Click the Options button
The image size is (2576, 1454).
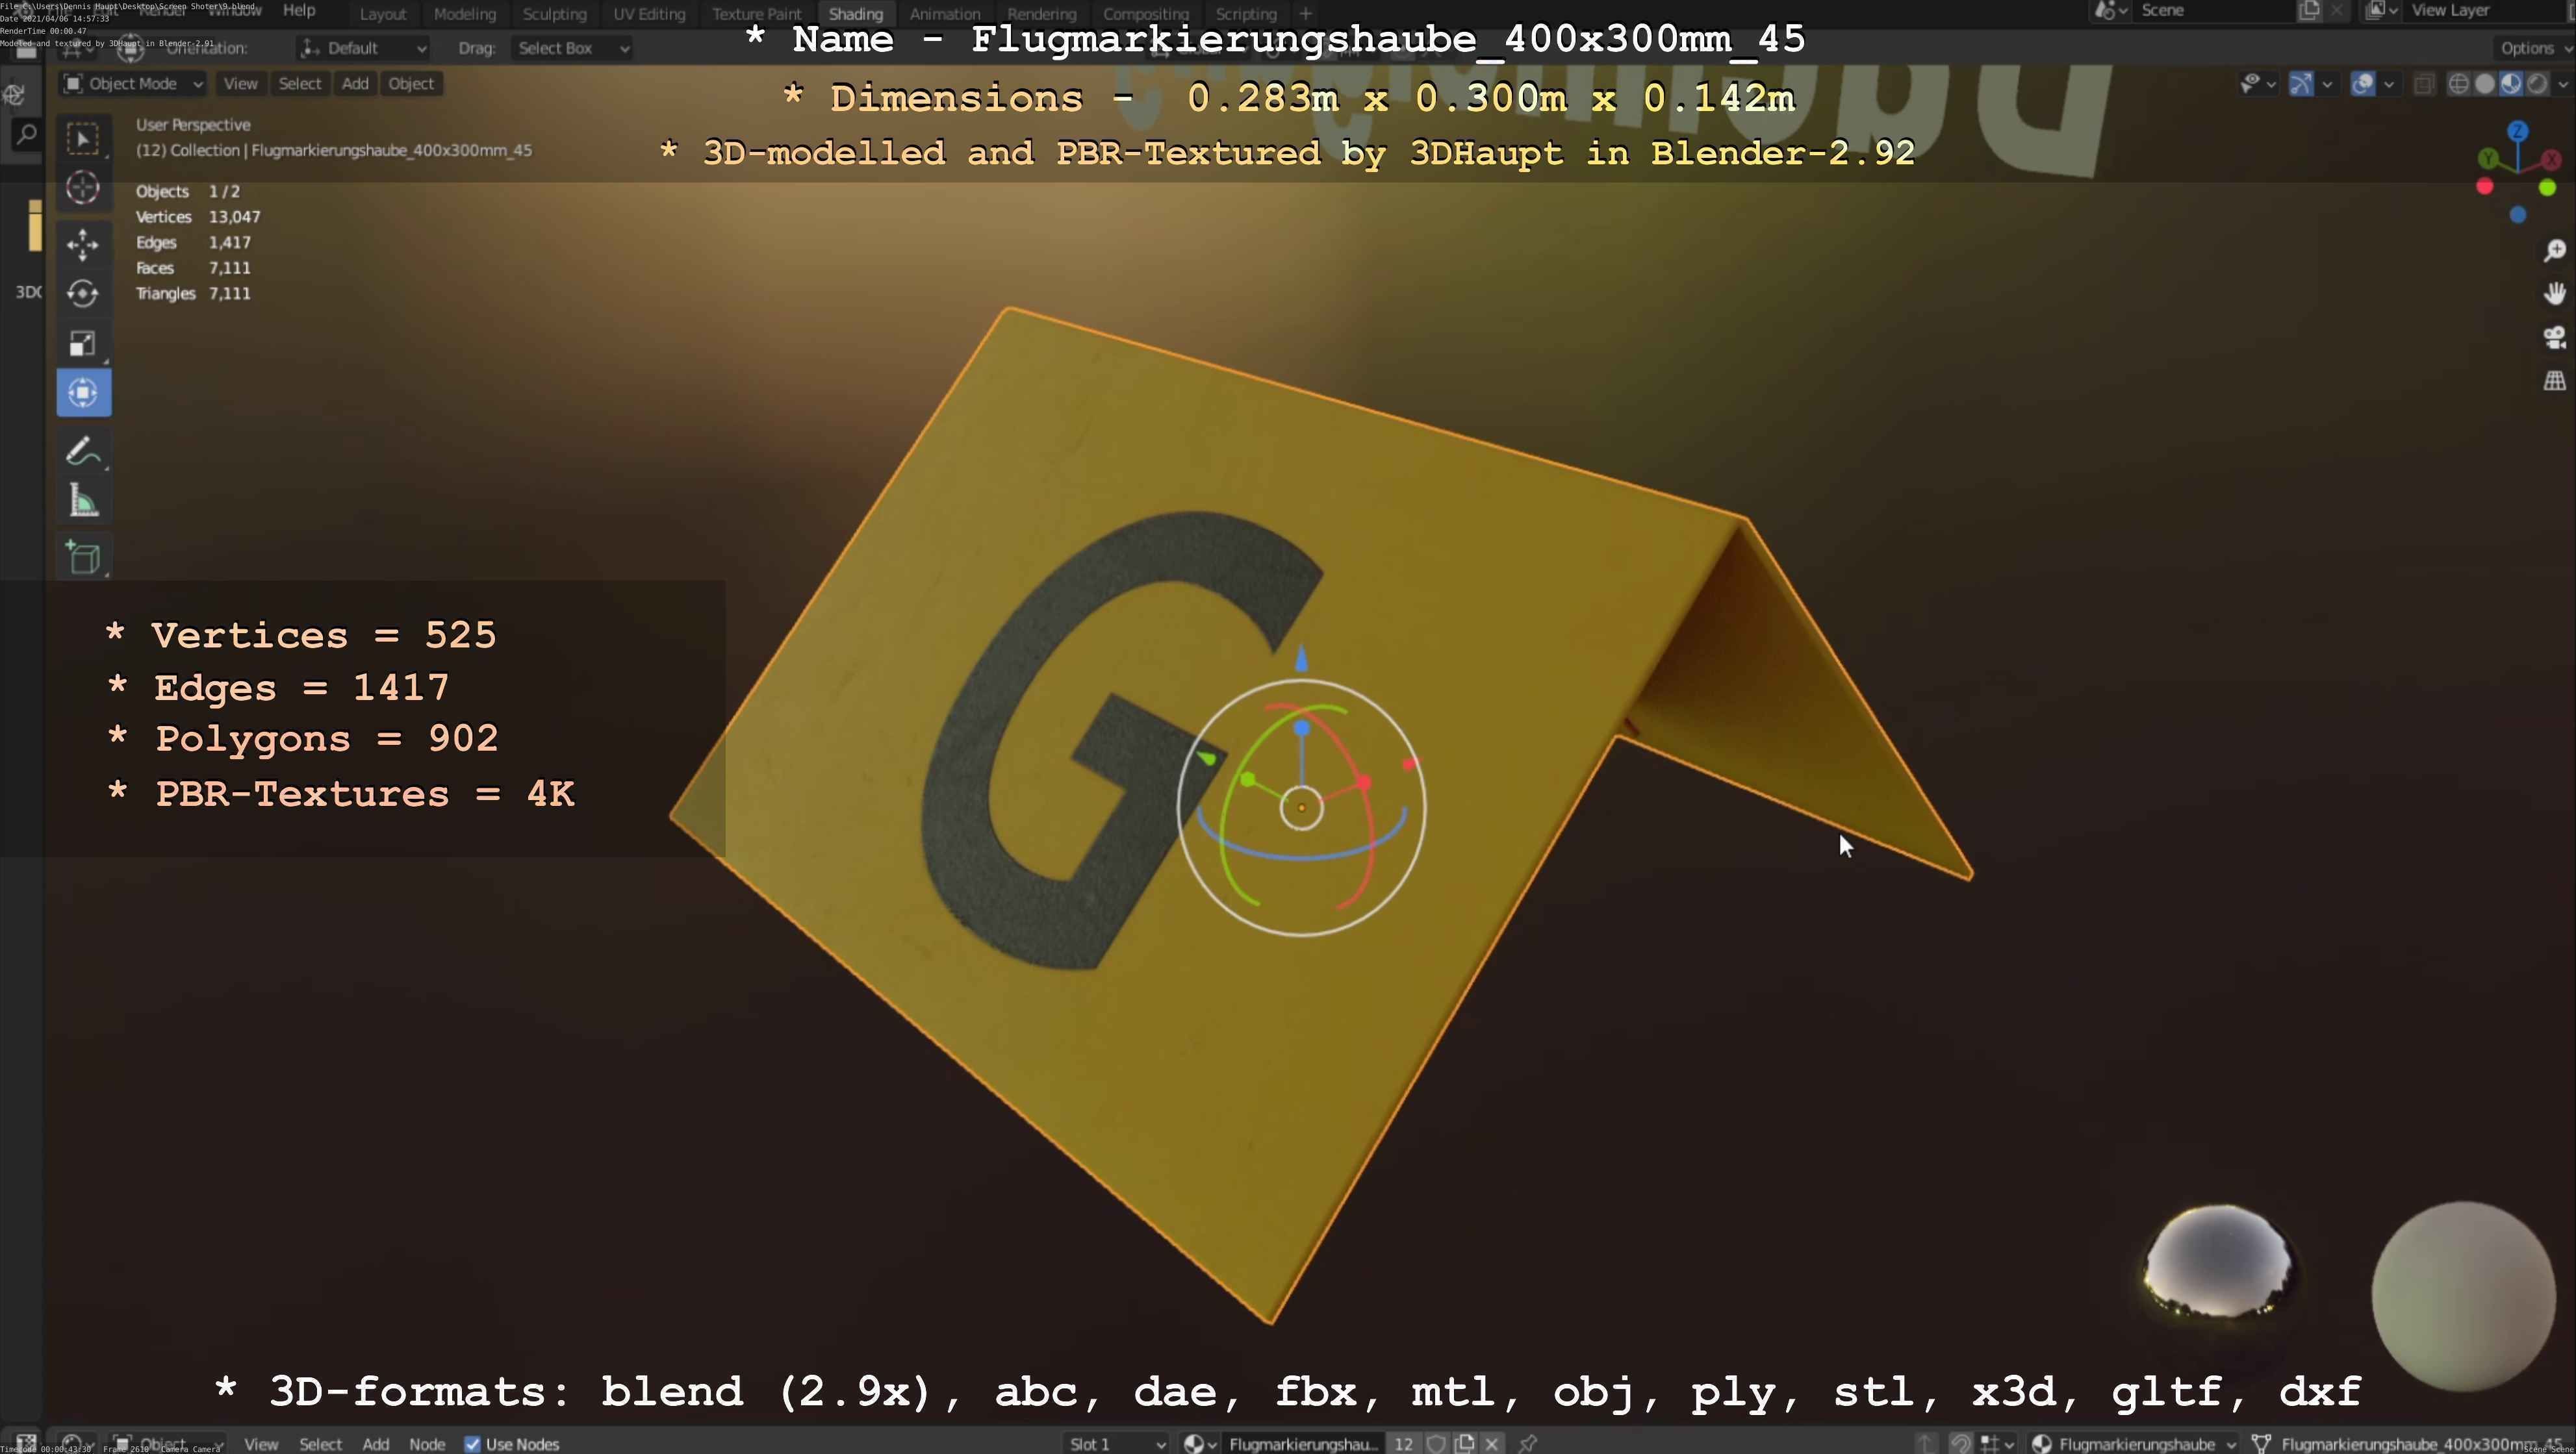[x=2527, y=48]
